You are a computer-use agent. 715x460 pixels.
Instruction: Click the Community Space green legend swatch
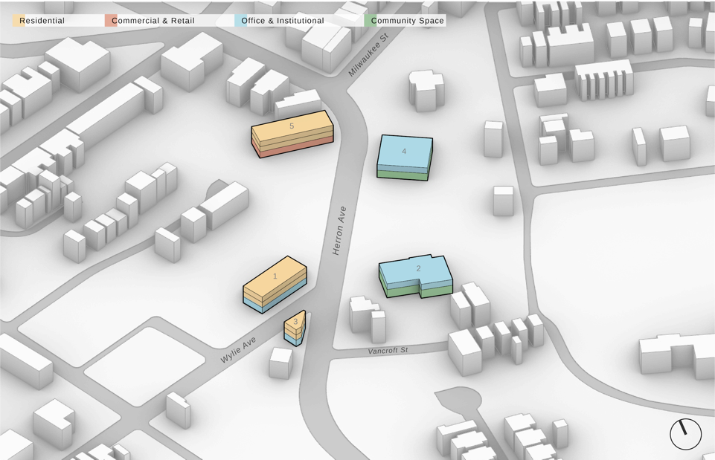pos(371,21)
